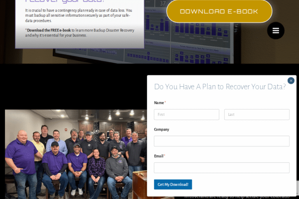Viewport: 299px width, 199px height.
Task: Open the hamburger navigation menu
Action: tap(276, 31)
